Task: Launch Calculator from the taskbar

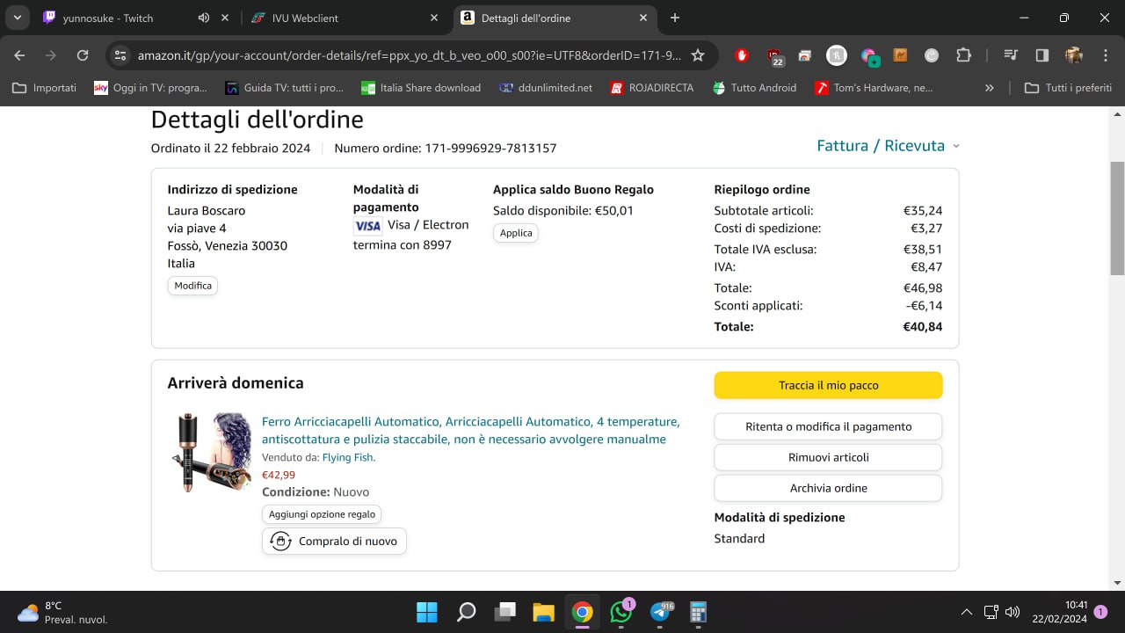Action: [x=699, y=612]
